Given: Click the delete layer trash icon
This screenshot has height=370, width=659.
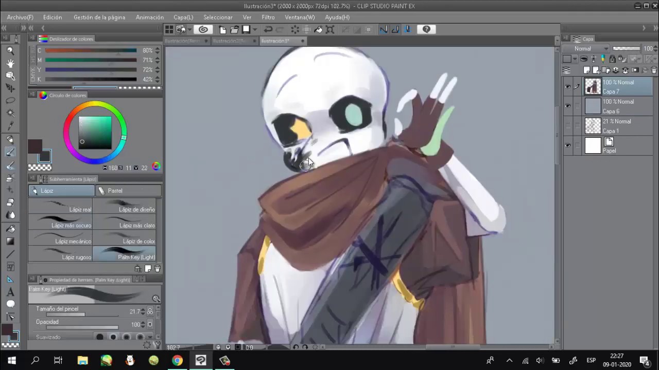Looking at the screenshot, I should 654,70.
